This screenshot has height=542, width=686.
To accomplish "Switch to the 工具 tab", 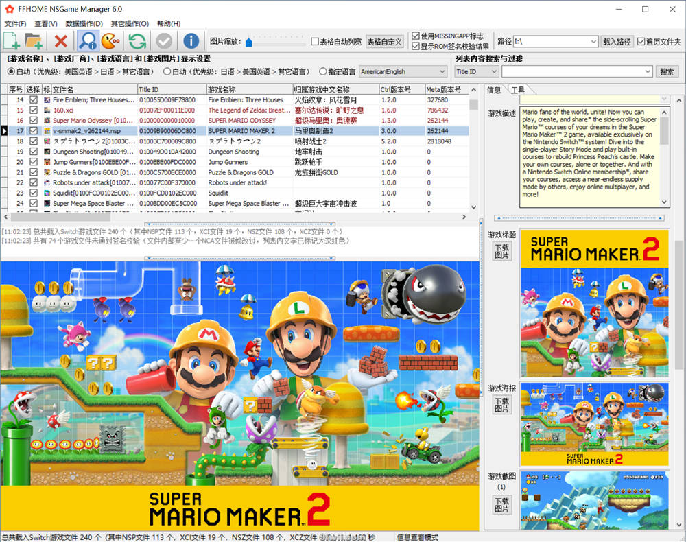I will (x=518, y=90).
